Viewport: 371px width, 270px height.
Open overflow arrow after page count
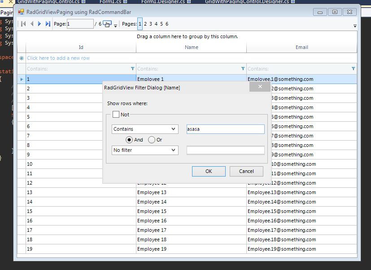tap(115, 26)
